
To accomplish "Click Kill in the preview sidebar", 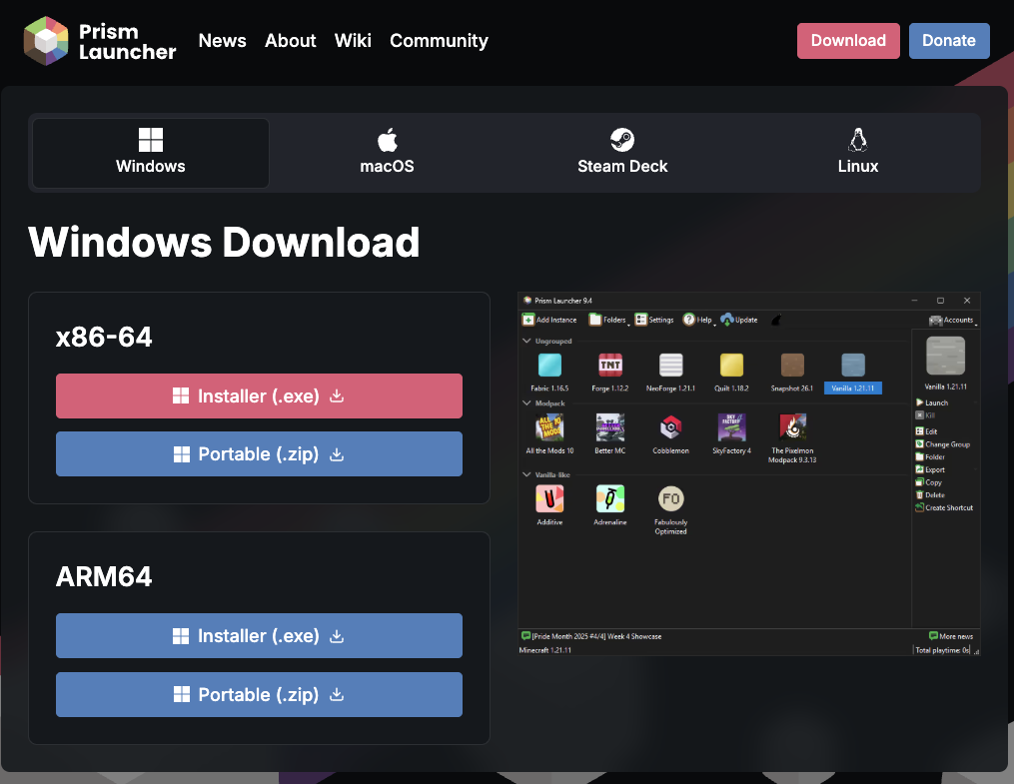I will 925,414.
